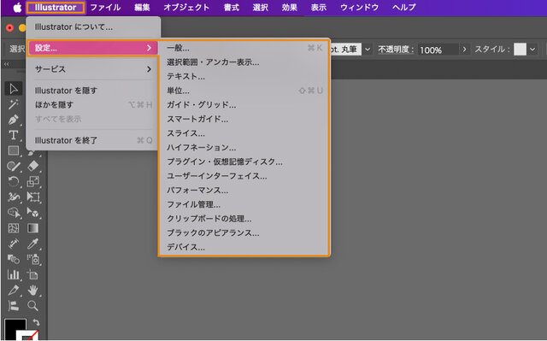Select the Zoom magnifier tool
The image size is (547, 341).
click(x=33, y=306)
